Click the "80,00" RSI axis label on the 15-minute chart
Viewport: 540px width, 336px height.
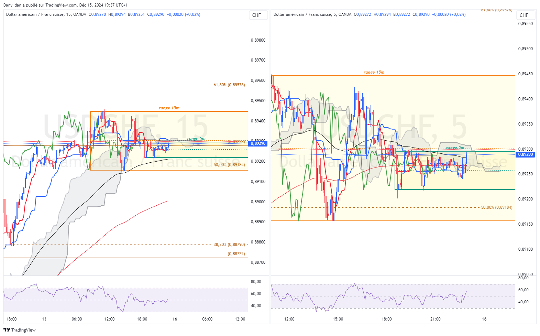(x=256, y=282)
